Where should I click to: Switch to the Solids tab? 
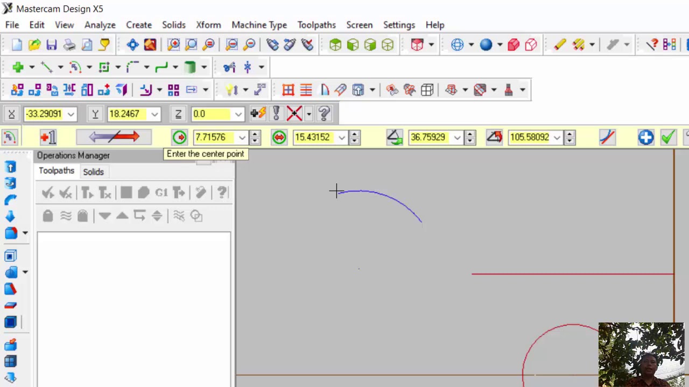(x=93, y=171)
